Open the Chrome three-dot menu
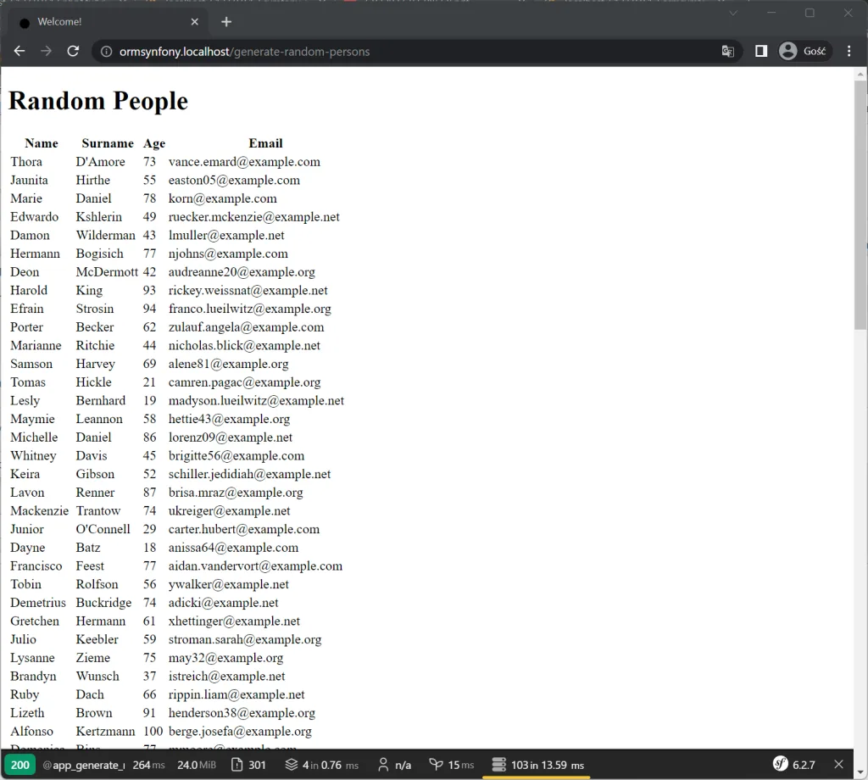 849,52
